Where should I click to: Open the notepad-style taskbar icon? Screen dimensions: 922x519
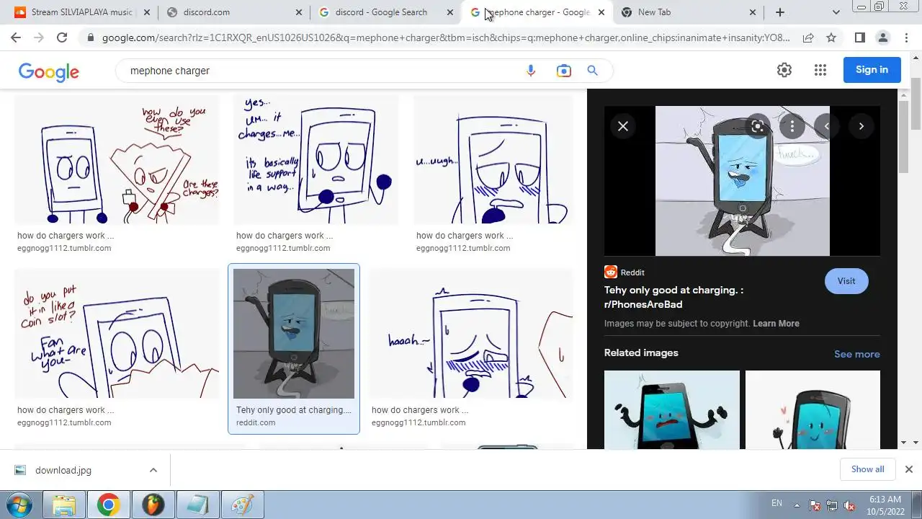197,504
